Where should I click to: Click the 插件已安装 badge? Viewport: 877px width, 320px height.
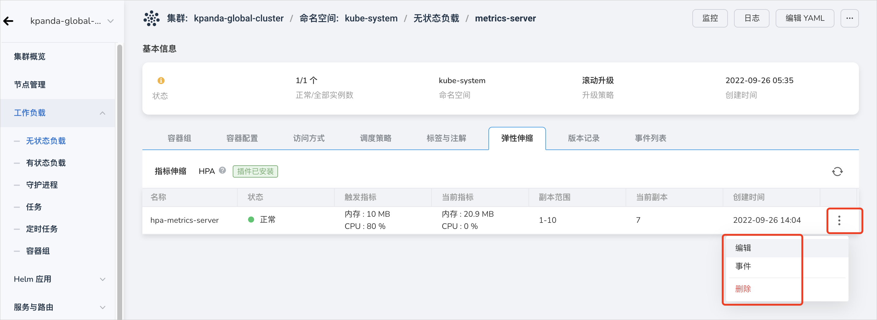[255, 171]
